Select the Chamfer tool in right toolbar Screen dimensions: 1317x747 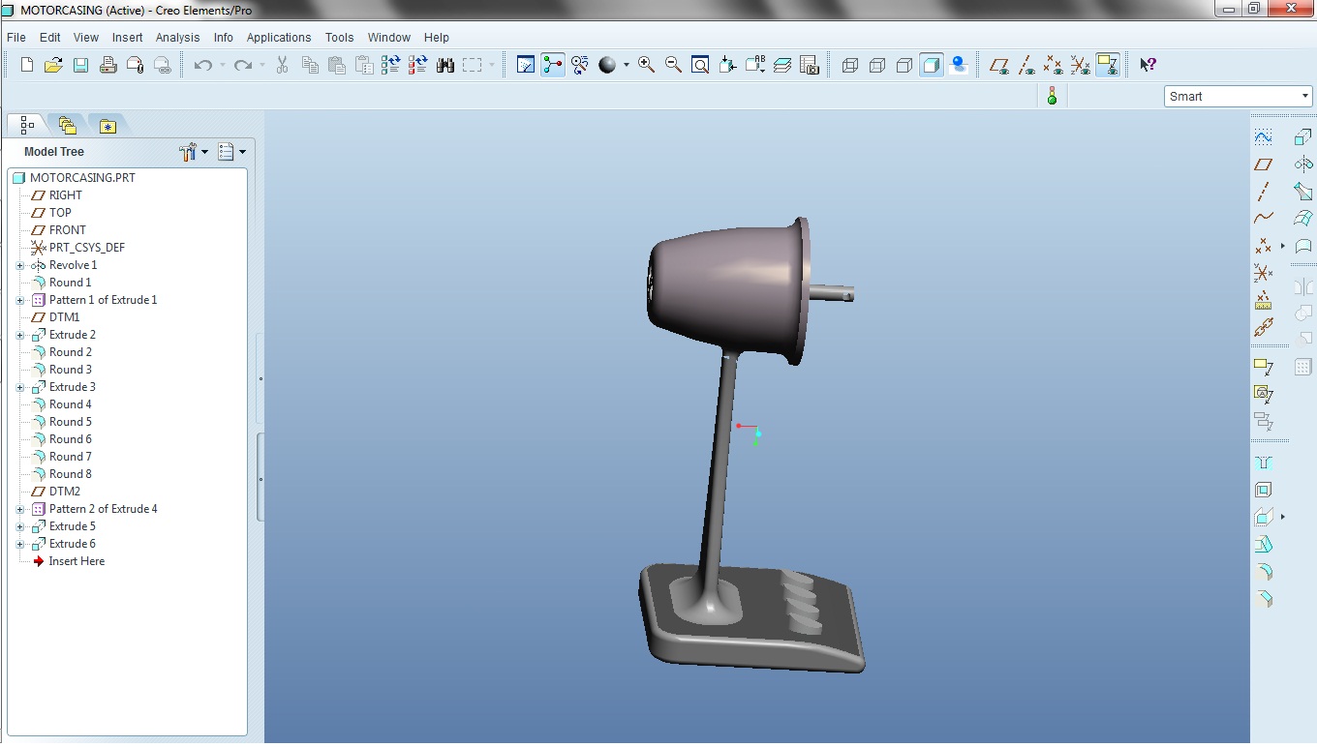(1263, 598)
